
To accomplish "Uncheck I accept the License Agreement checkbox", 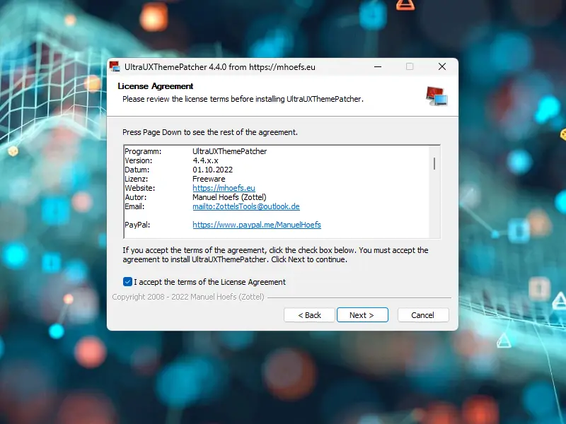I will (127, 281).
